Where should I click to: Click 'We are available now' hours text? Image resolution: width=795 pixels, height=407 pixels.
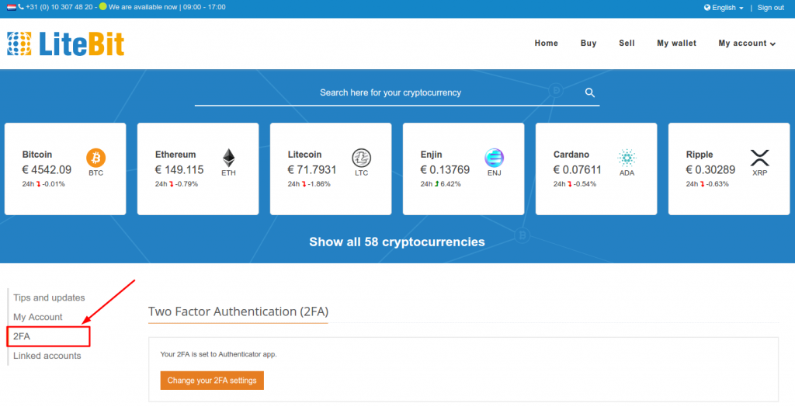point(168,7)
